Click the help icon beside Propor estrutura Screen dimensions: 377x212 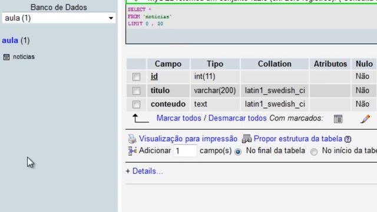348,139
